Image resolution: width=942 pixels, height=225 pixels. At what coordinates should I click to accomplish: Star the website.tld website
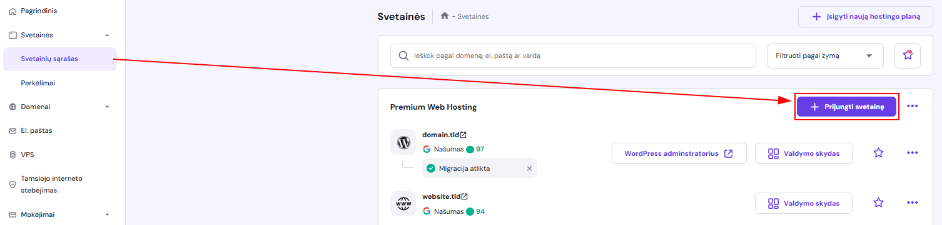(878, 203)
